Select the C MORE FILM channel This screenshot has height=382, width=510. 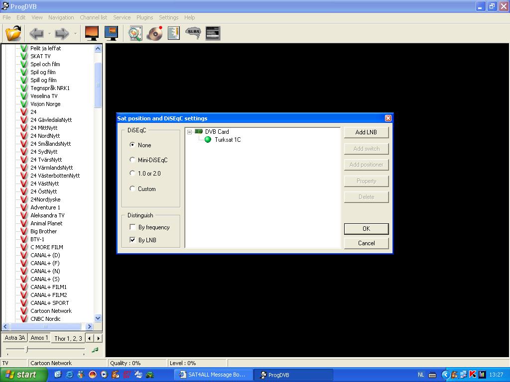[x=47, y=247]
